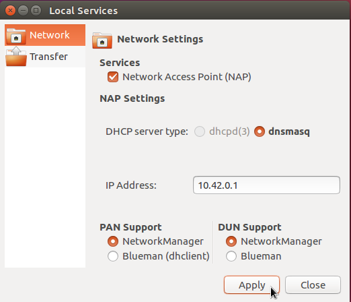The width and height of the screenshot is (351, 302).
Task: Apply the network settings
Action: click(251, 285)
